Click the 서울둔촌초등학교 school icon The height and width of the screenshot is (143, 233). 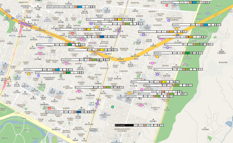[105, 113]
